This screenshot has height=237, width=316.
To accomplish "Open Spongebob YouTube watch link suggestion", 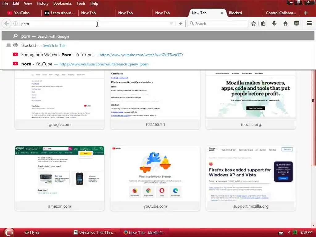I will point(141,55).
